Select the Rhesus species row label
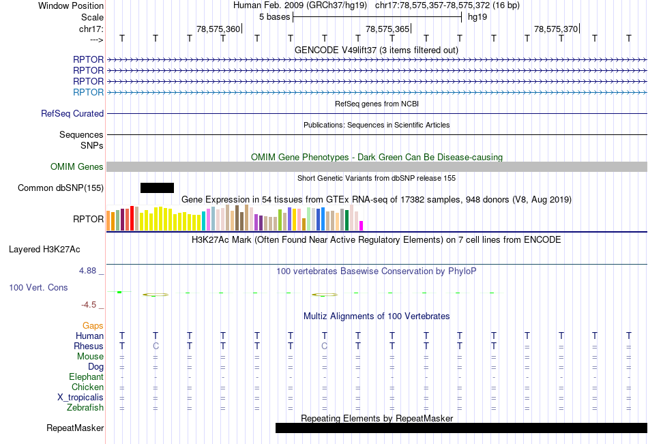The height and width of the screenshot is (444, 648). point(89,346)
